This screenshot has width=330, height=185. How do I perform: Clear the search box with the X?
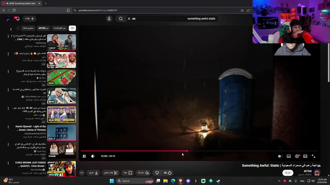(129, 18)
